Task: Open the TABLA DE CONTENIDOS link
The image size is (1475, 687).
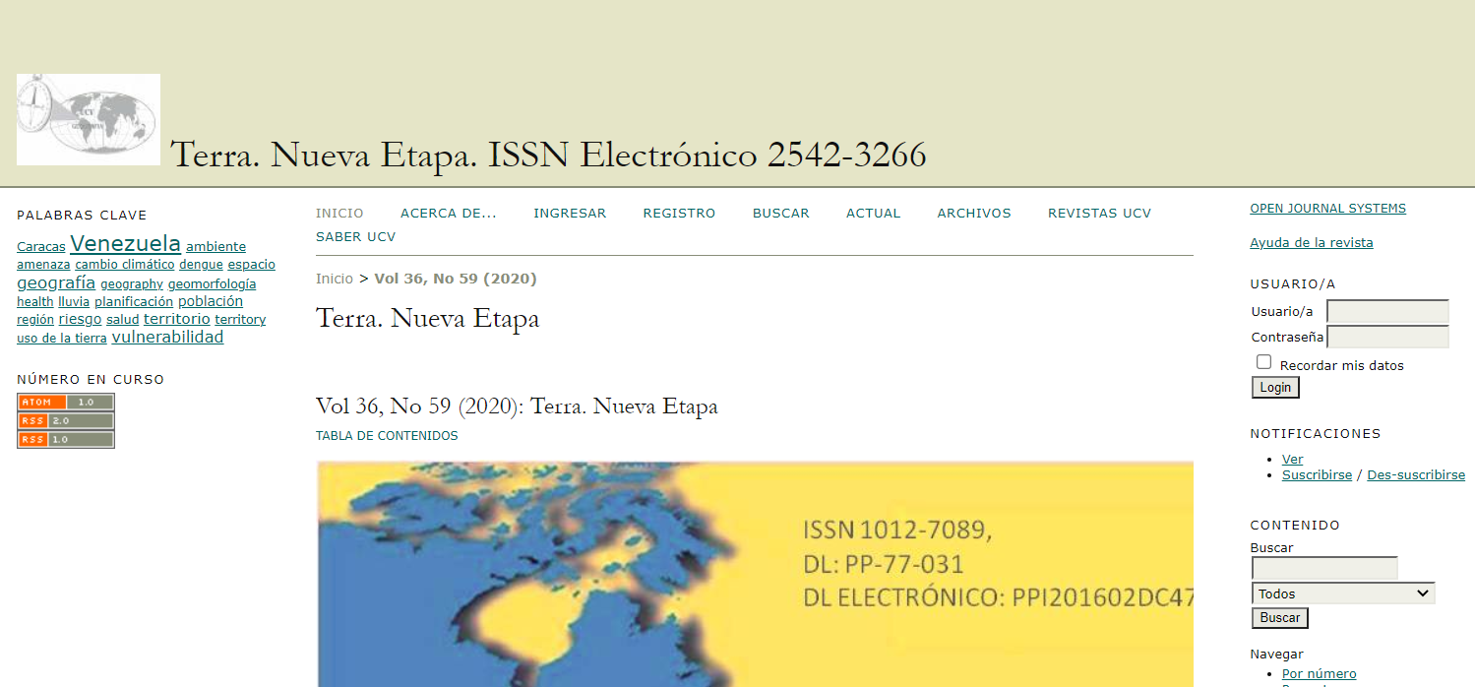Action: pyautogui.click(x=387, y=436)
